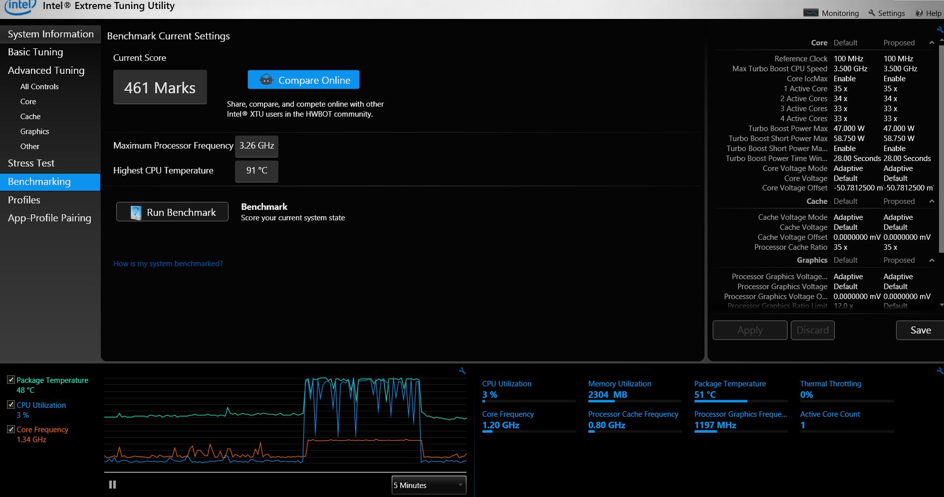
Task: Select Core under Advanced Tuning
Action: coord(28,101)
